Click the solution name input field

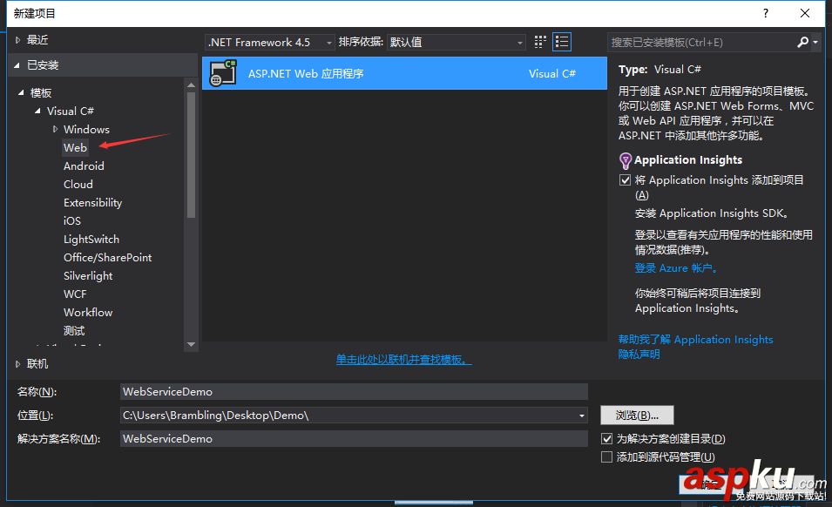click(354, 438)
